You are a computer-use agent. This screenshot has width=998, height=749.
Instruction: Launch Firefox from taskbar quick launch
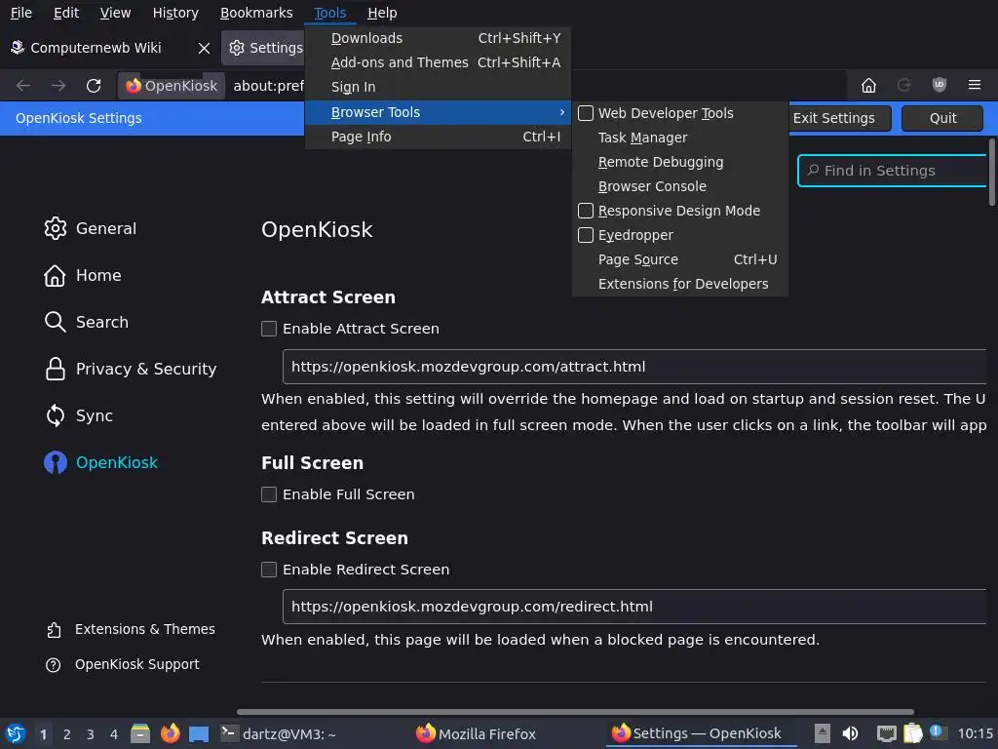tap(170, 733)
